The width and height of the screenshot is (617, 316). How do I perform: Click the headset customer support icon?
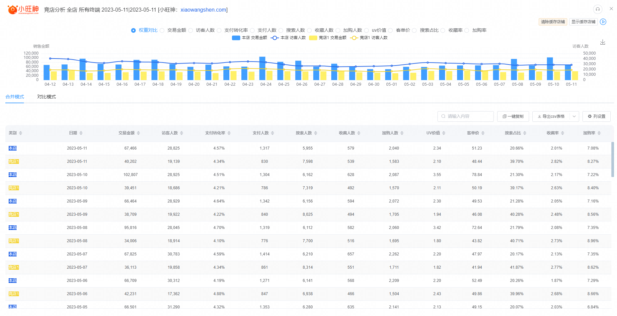[x=597, y=9]
